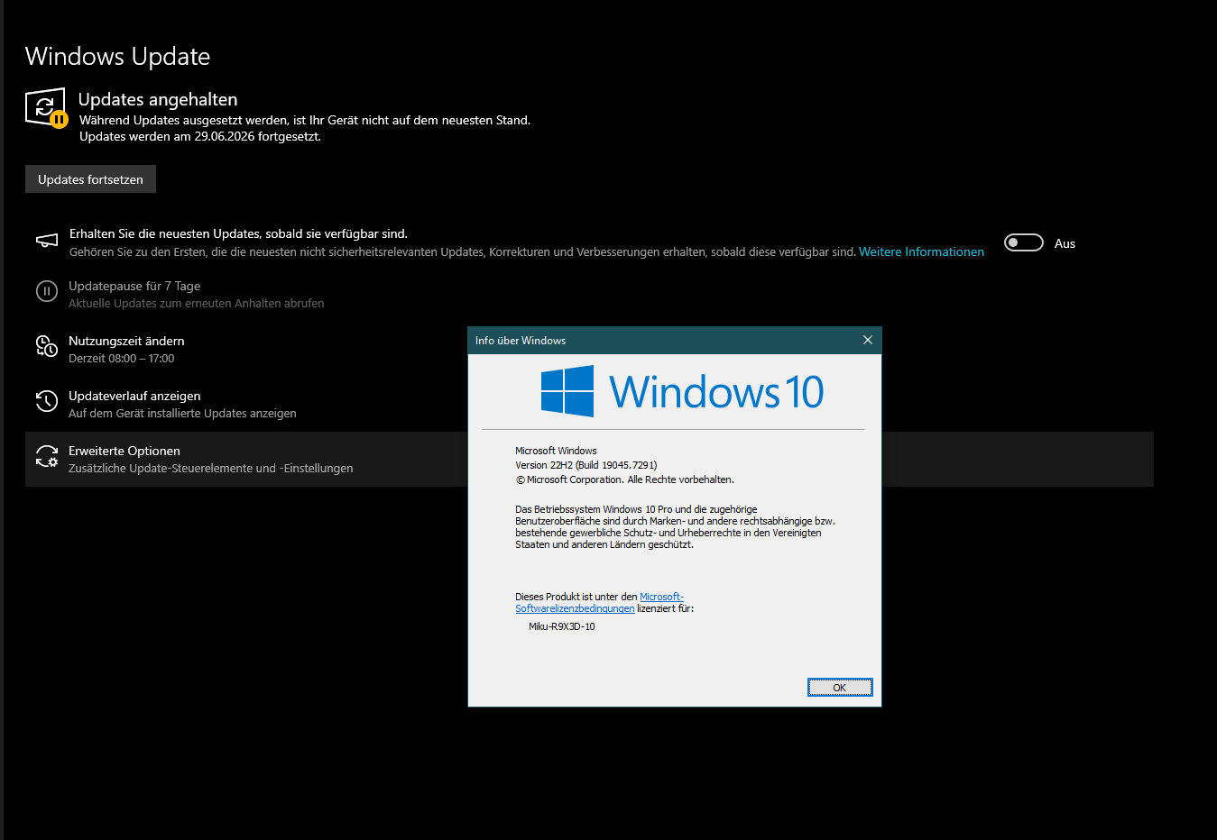
Task: Click the sync-gear icon beside Erweiterte Optionen
Action: coord(47,456)
